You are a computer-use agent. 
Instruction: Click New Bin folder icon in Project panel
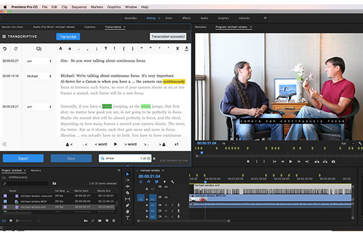(x=100, y=221)
